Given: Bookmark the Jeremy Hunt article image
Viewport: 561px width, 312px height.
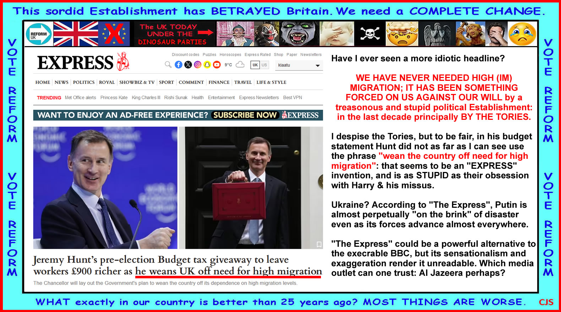Looking at the screenshot, I should click(319, 244).
